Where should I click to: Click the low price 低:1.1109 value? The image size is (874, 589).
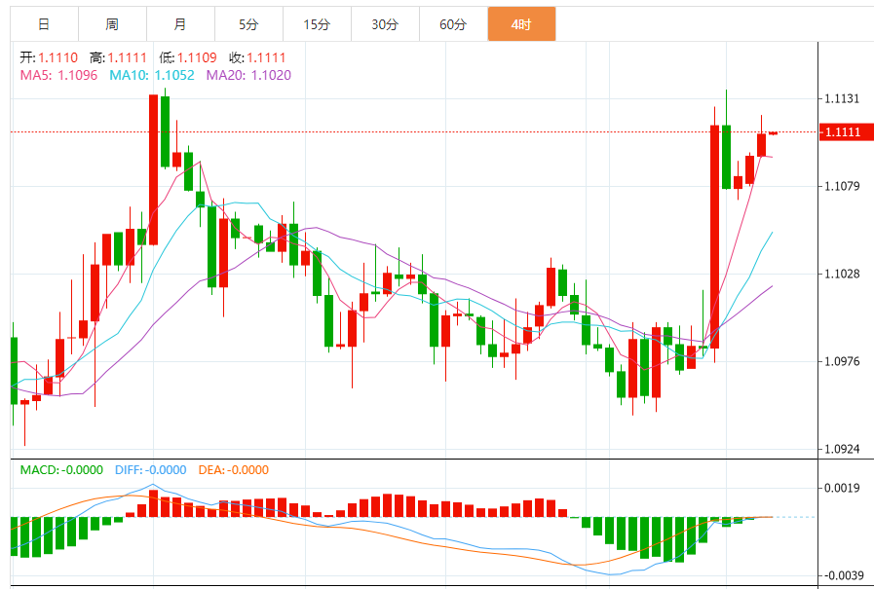click(188, 57)
